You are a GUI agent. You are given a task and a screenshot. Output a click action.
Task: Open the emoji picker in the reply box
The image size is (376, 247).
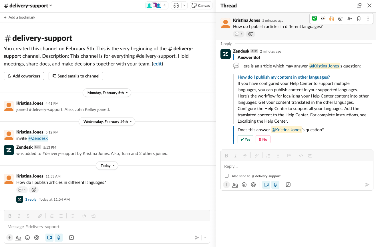click(244, 185)
